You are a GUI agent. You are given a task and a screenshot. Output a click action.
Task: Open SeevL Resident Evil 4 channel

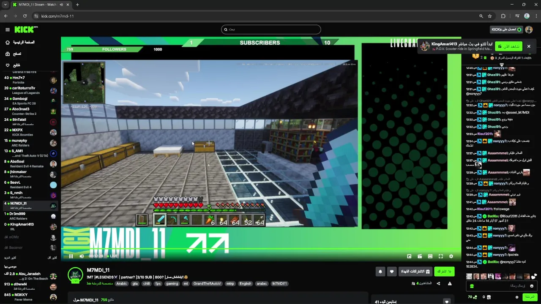pos(30,185)
